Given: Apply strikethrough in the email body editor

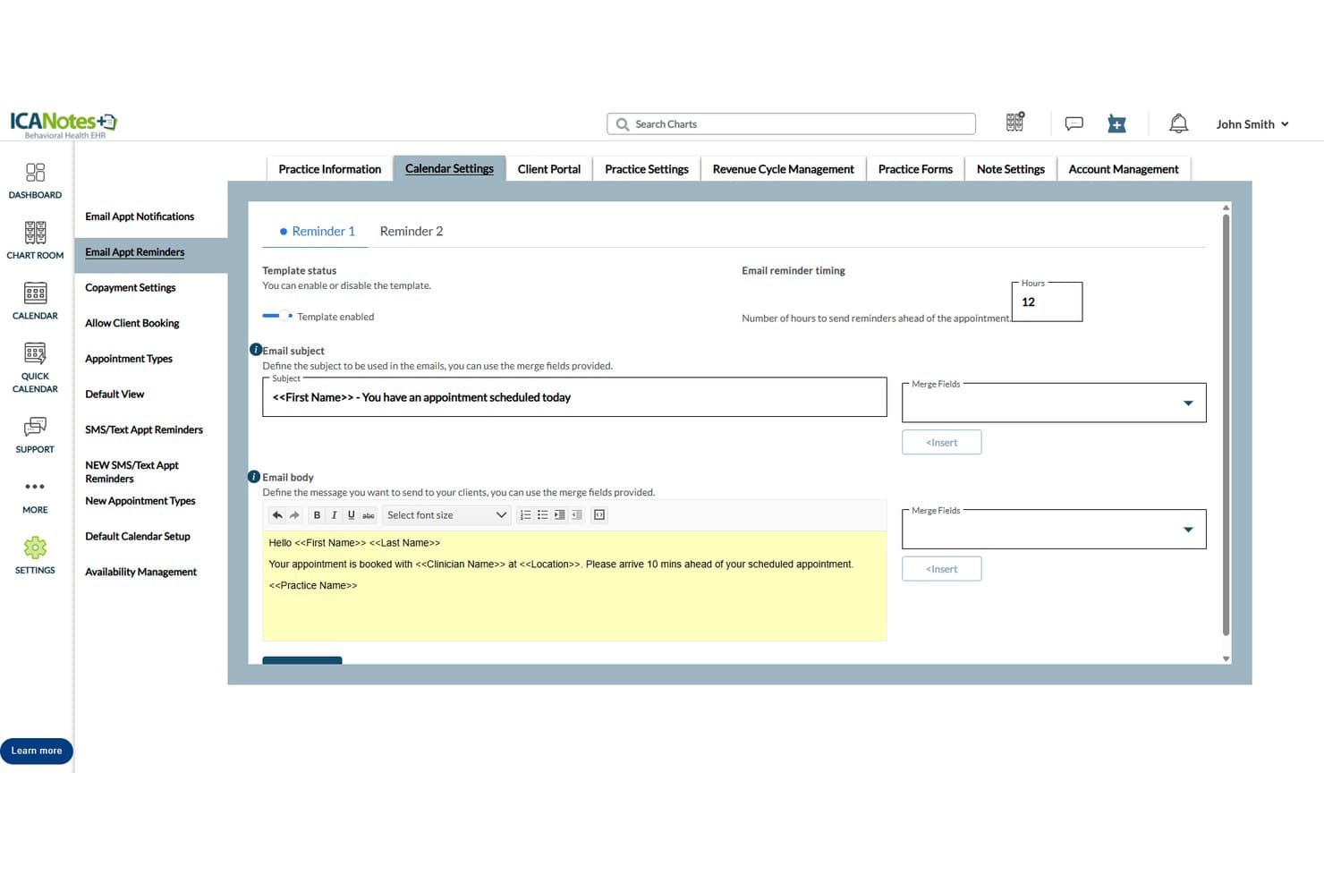Looking at the screenshot, I should pyautogui.click(x=368, y=515).
